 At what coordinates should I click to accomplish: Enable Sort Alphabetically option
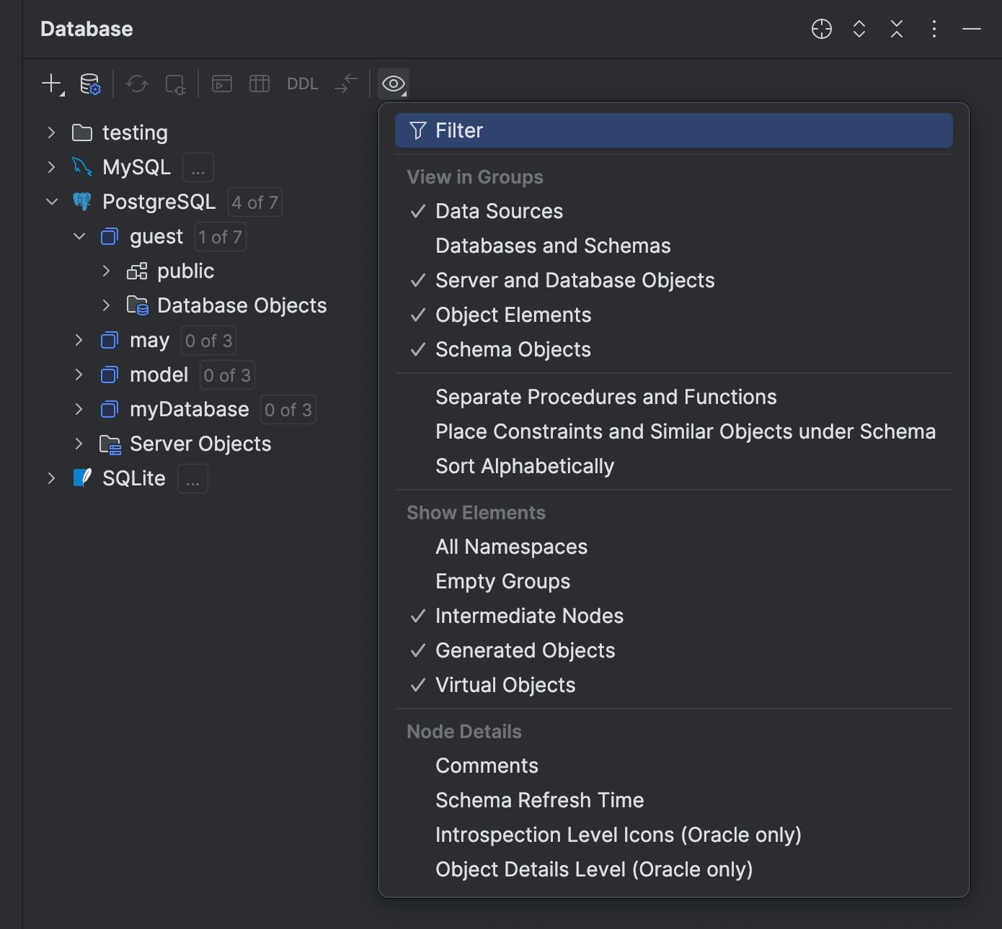(524, 466)
